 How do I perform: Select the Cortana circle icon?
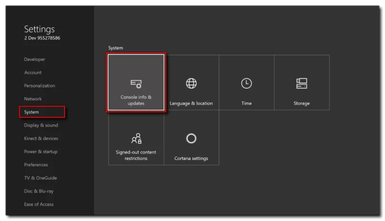pyautogui.click(x=191, y=138)
